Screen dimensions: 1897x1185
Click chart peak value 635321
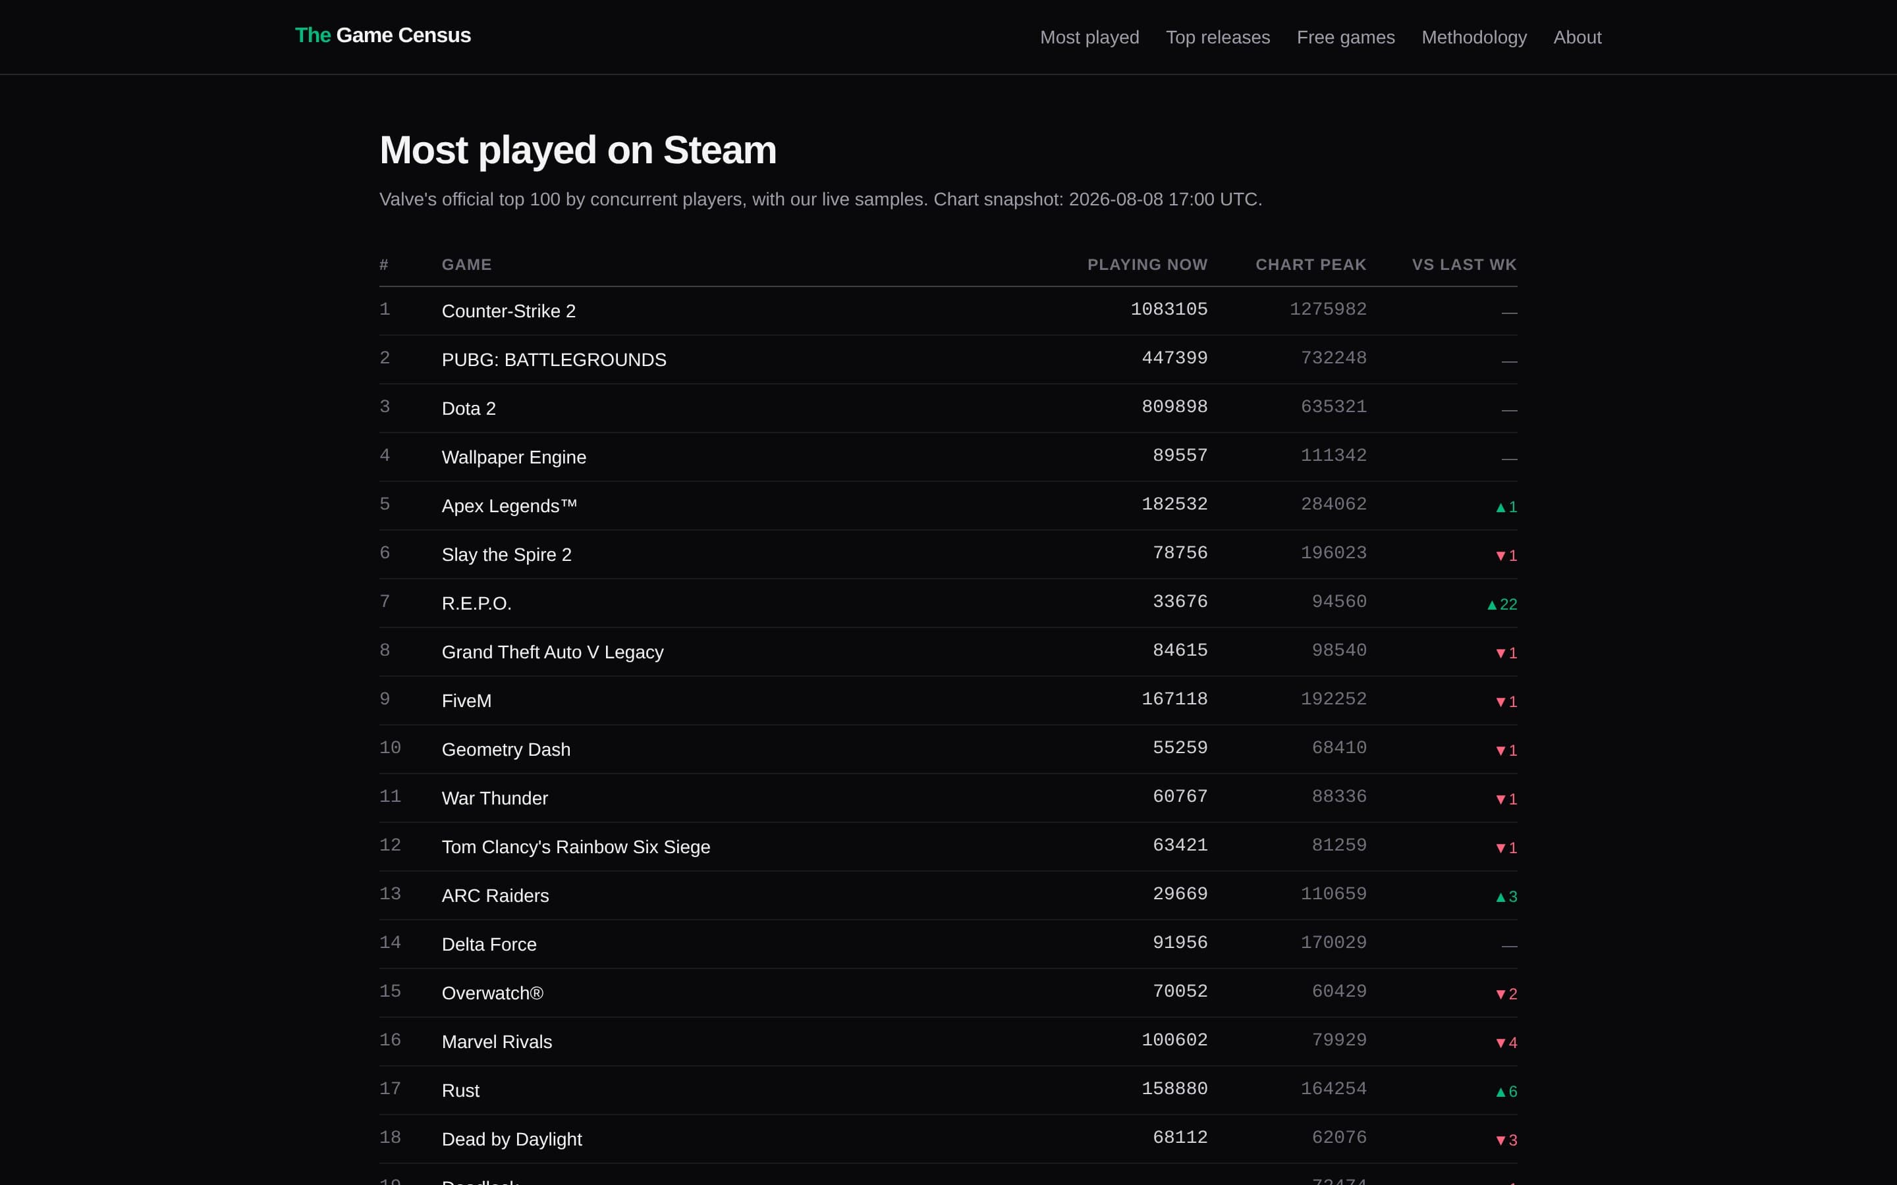pyautogui.click(x=1333, y=406)
